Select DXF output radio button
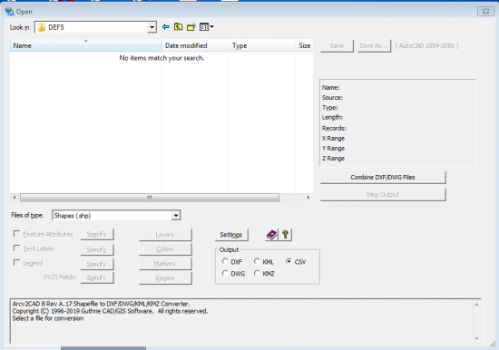Screen dimensions: 499x350 225,261
